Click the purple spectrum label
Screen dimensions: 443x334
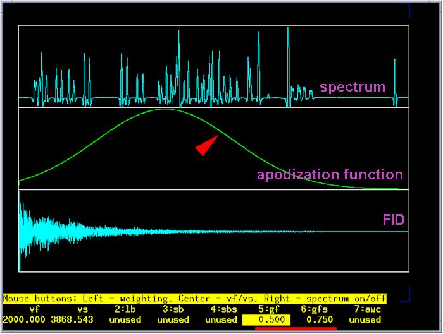[353, 87]
